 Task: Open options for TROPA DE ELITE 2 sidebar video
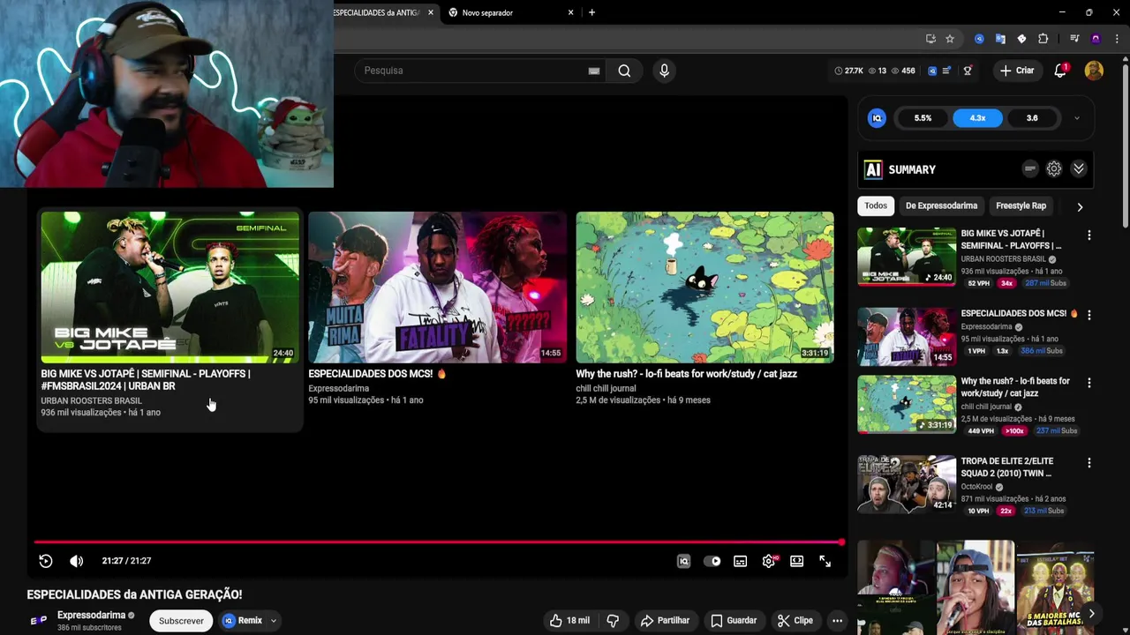tap(1089, 463)
